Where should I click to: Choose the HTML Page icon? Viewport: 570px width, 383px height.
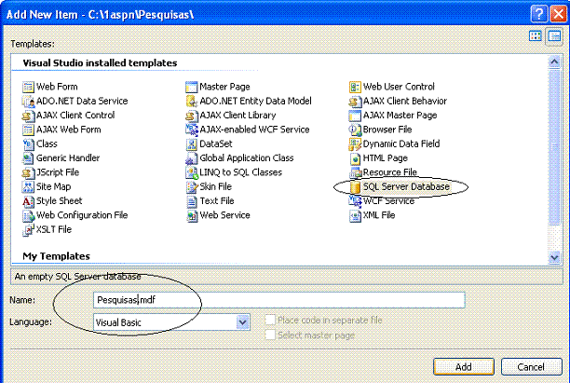(355, 158)
